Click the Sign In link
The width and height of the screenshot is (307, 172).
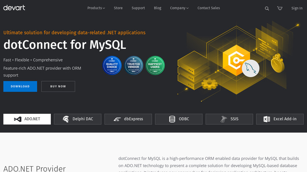tap(297, 8)
